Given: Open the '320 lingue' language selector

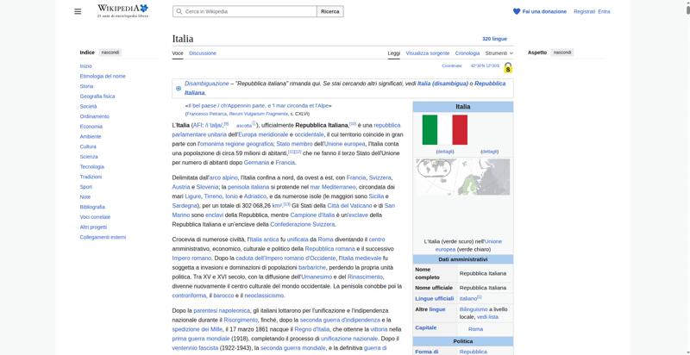Looking at the screenshot, I should pos(494,39).
